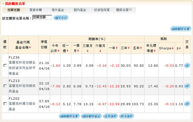The width and height of the screenshot is (193, 122).
Task: Open fund 富蘭克林坦伯頓全球投資系列全球平衡基金
Action: [22, 68]
